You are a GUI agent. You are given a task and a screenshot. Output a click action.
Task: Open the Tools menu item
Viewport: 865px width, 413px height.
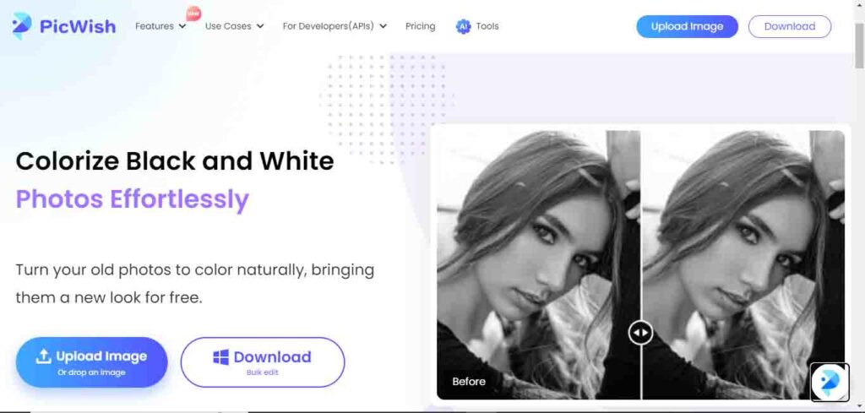487,26
